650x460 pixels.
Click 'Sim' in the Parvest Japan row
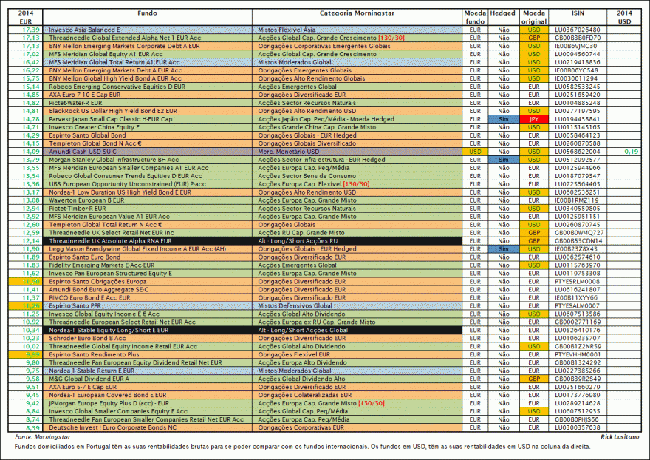(504, 119)
